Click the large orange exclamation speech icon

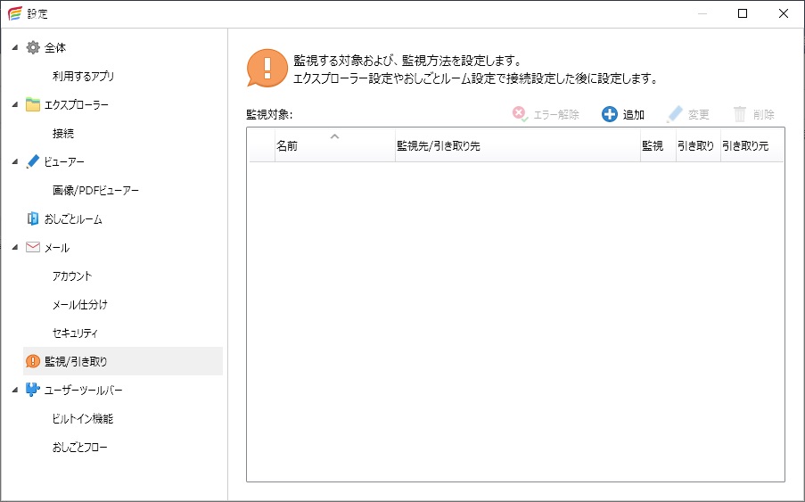point(267,68)
